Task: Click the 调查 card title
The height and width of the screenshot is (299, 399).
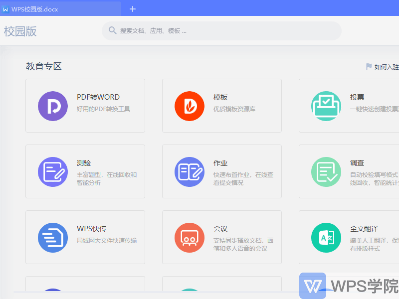Action: point(357,163)
